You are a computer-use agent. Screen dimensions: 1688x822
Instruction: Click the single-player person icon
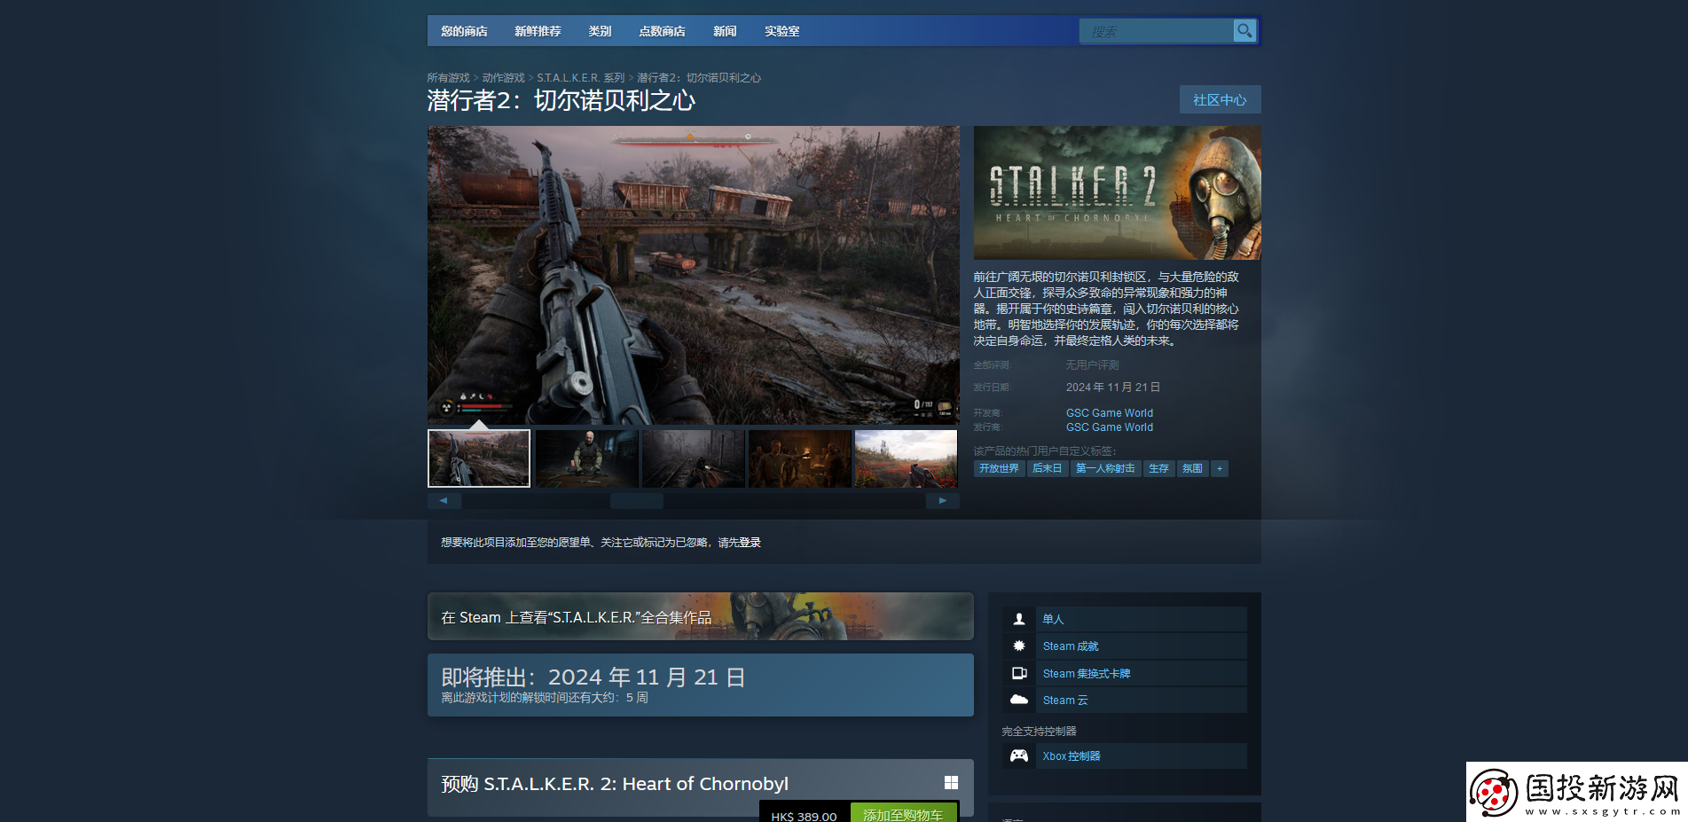(1019, 619)
